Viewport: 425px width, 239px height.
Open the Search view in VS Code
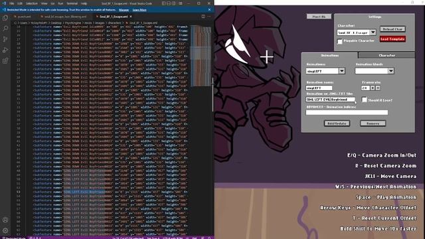pos(5,29)
